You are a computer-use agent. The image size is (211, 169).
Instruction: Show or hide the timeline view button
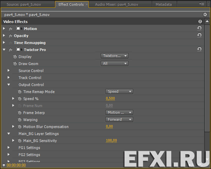click(x=205, y=14)
